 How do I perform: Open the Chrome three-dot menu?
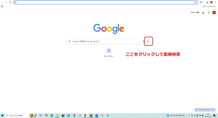pos(215,2)
